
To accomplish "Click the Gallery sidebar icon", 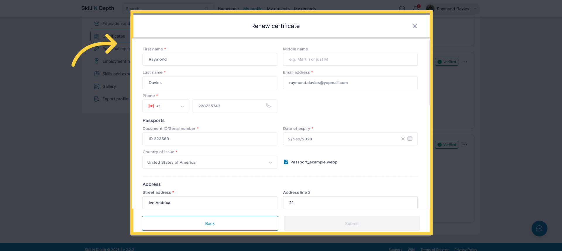I will 97,86.
